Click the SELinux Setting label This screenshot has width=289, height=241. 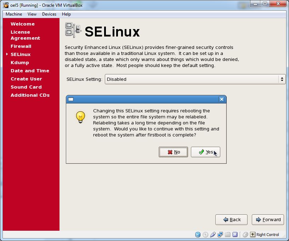[84, 79]
